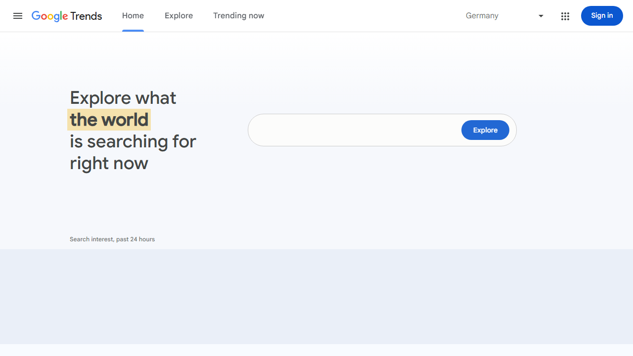Click the dropdown arrow beside Germany
Viewport: 633px width, 356px height.
coord(541,16)
